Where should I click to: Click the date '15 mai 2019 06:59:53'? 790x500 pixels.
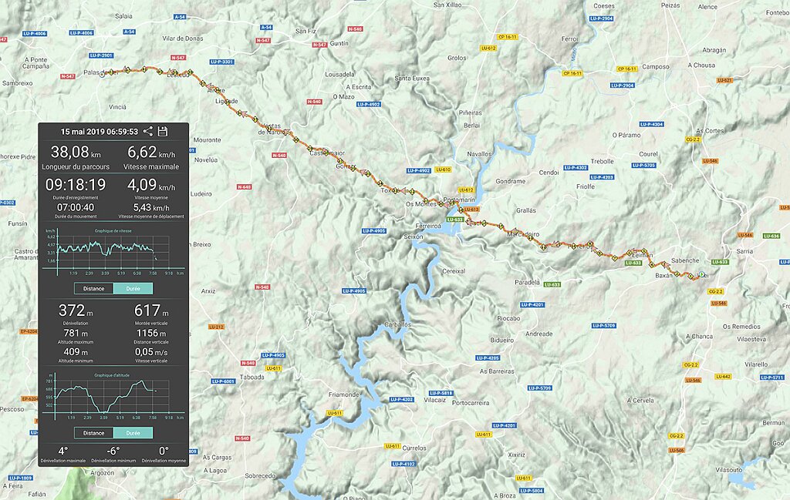coord(100,132)
